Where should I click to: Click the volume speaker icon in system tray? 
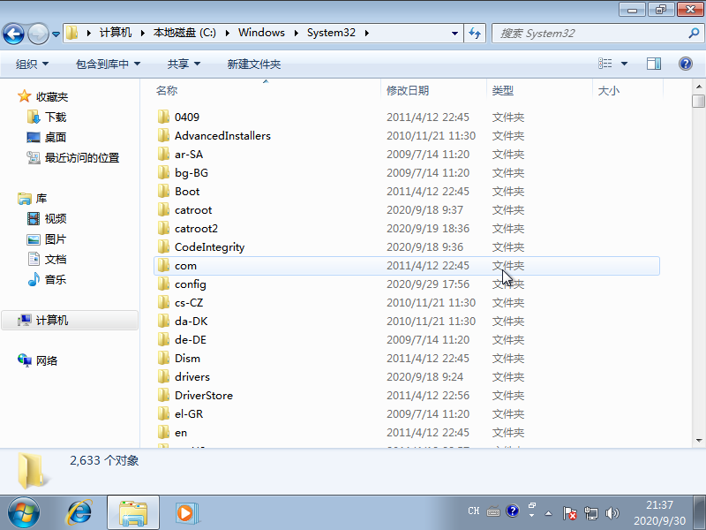click(x=612, y=512)
